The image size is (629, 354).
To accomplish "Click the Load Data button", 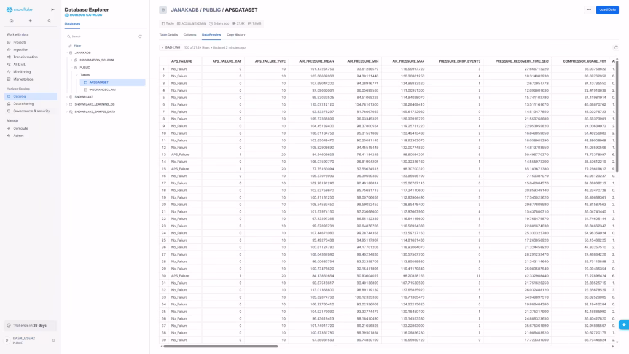I will click(607, 10).
